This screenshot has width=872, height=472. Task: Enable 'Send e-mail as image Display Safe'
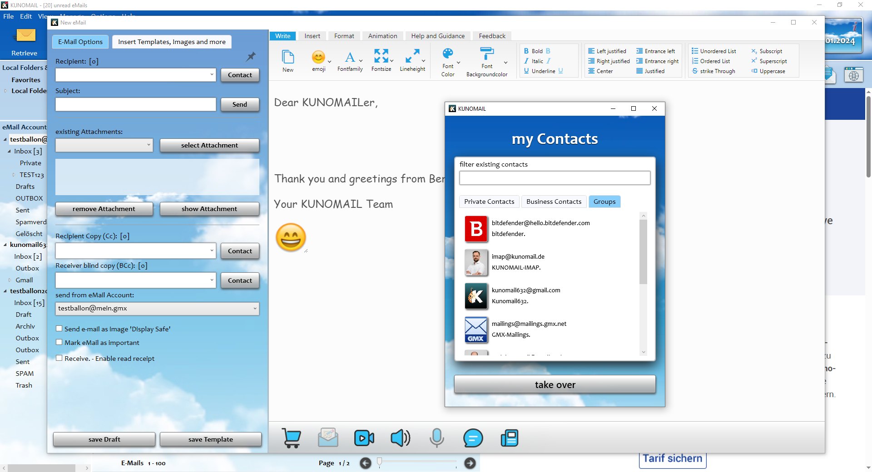click(59, 329)
